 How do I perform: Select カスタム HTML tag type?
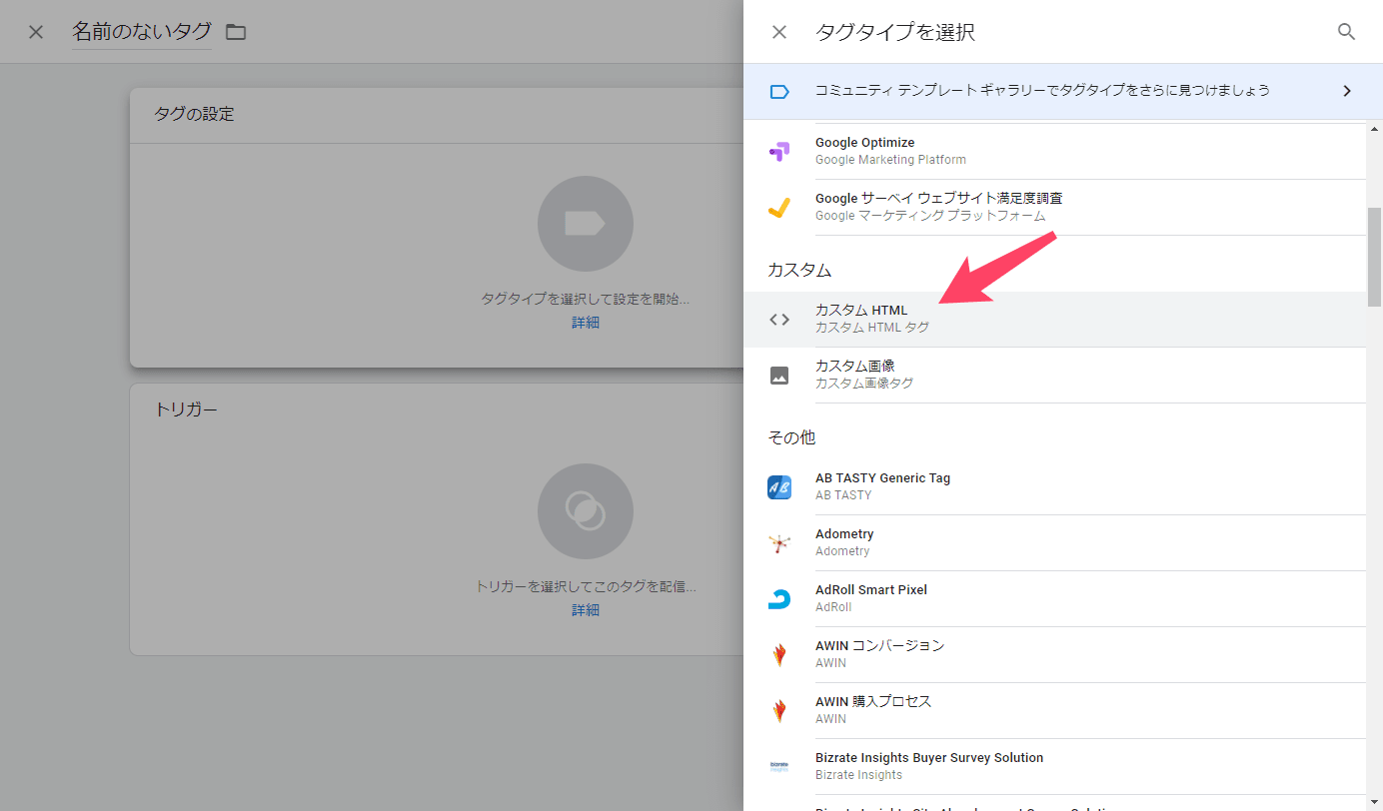[x=1054, y=320]
